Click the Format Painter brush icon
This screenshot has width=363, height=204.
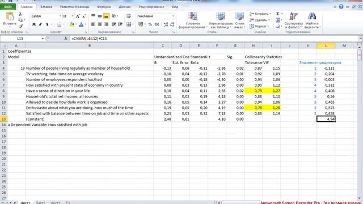[20, 27]
